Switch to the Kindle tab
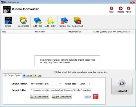Viewport: 136px width, 107px height. tap(28, 76)
